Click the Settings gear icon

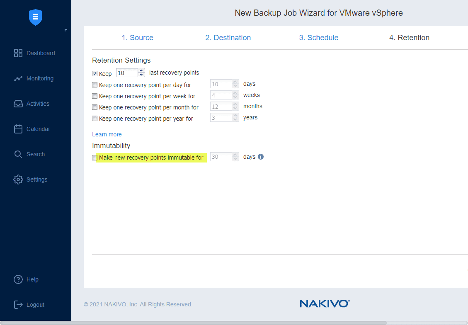click(x=18, y=179)
